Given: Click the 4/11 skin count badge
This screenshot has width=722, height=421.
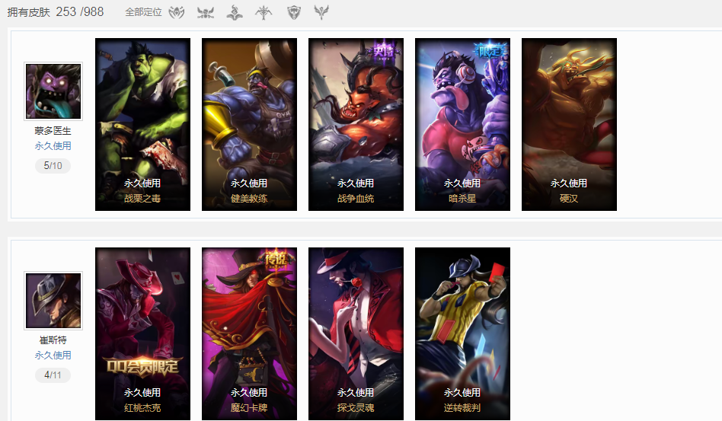Looking at the screenshot, I should coord(53,375).
